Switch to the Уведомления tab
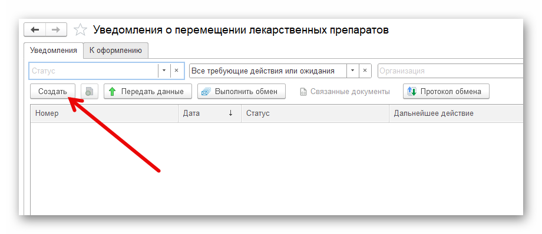 coord(54,51)
